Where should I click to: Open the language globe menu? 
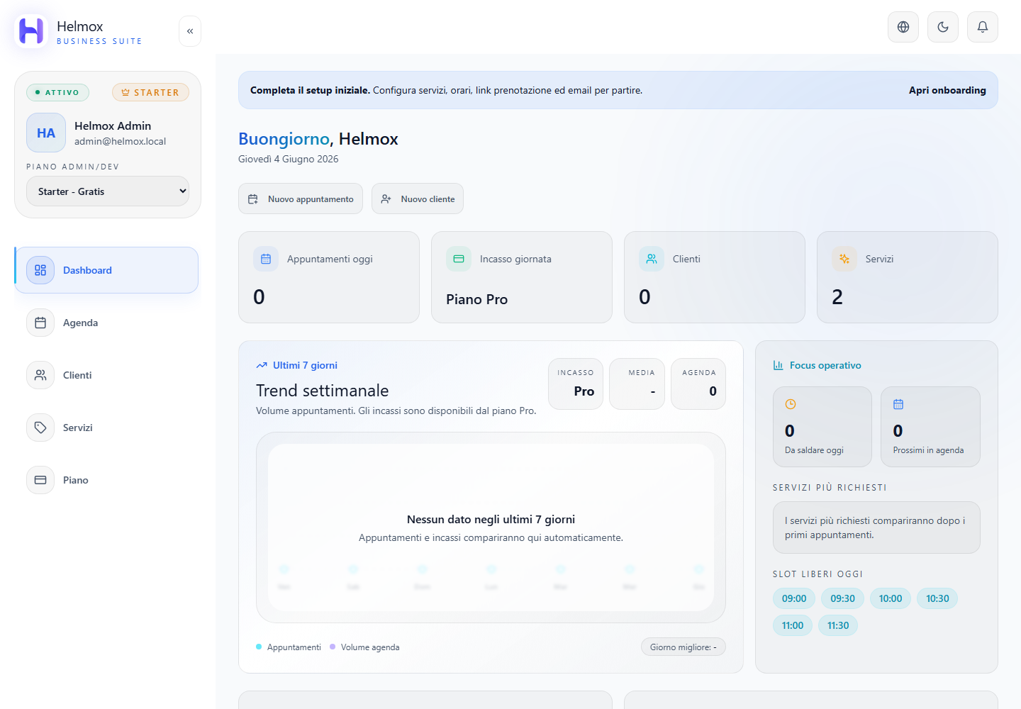(x=903, y=27)
